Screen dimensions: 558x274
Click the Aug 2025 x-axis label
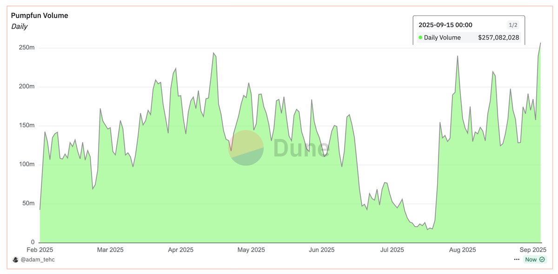[x=462, y=250]
